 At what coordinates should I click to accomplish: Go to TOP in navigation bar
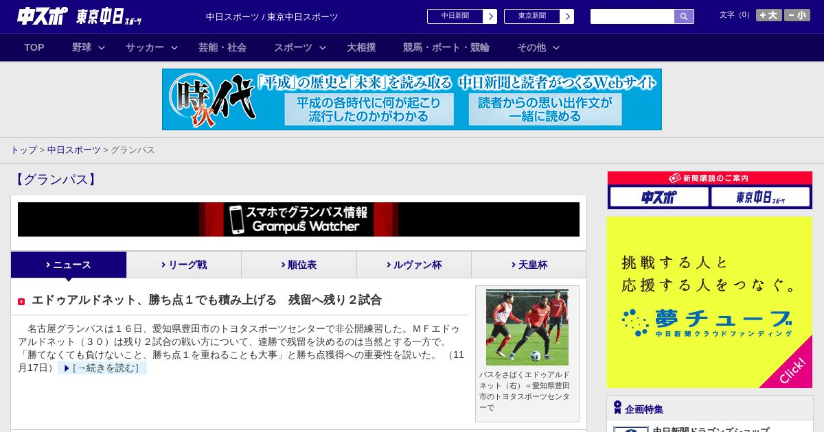[x=34, y=47]
